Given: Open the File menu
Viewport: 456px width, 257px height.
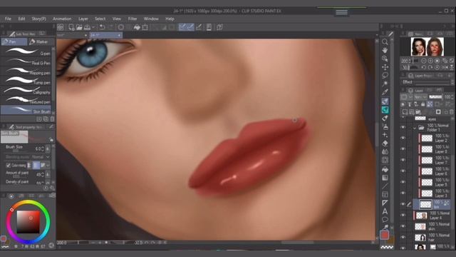Looking at the screenshot, I should tap(8, 19).
